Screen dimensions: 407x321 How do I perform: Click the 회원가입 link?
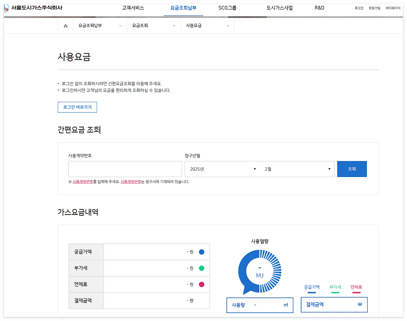click(x=375, y=8)
